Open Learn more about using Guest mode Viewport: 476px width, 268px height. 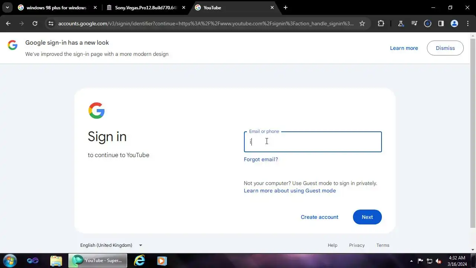tap(290, 191)
